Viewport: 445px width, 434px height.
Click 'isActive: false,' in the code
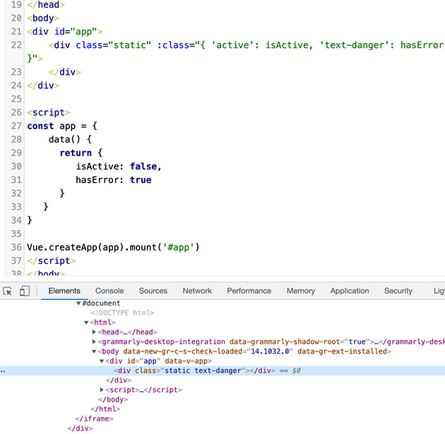point(119,167)
